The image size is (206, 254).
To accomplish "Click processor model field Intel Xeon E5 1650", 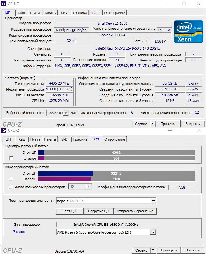I will point(113,23).
